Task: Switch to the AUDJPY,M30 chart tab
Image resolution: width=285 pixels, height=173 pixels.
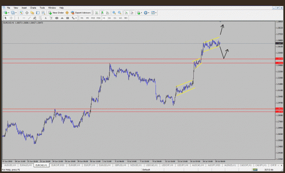Action: [214, 165]
